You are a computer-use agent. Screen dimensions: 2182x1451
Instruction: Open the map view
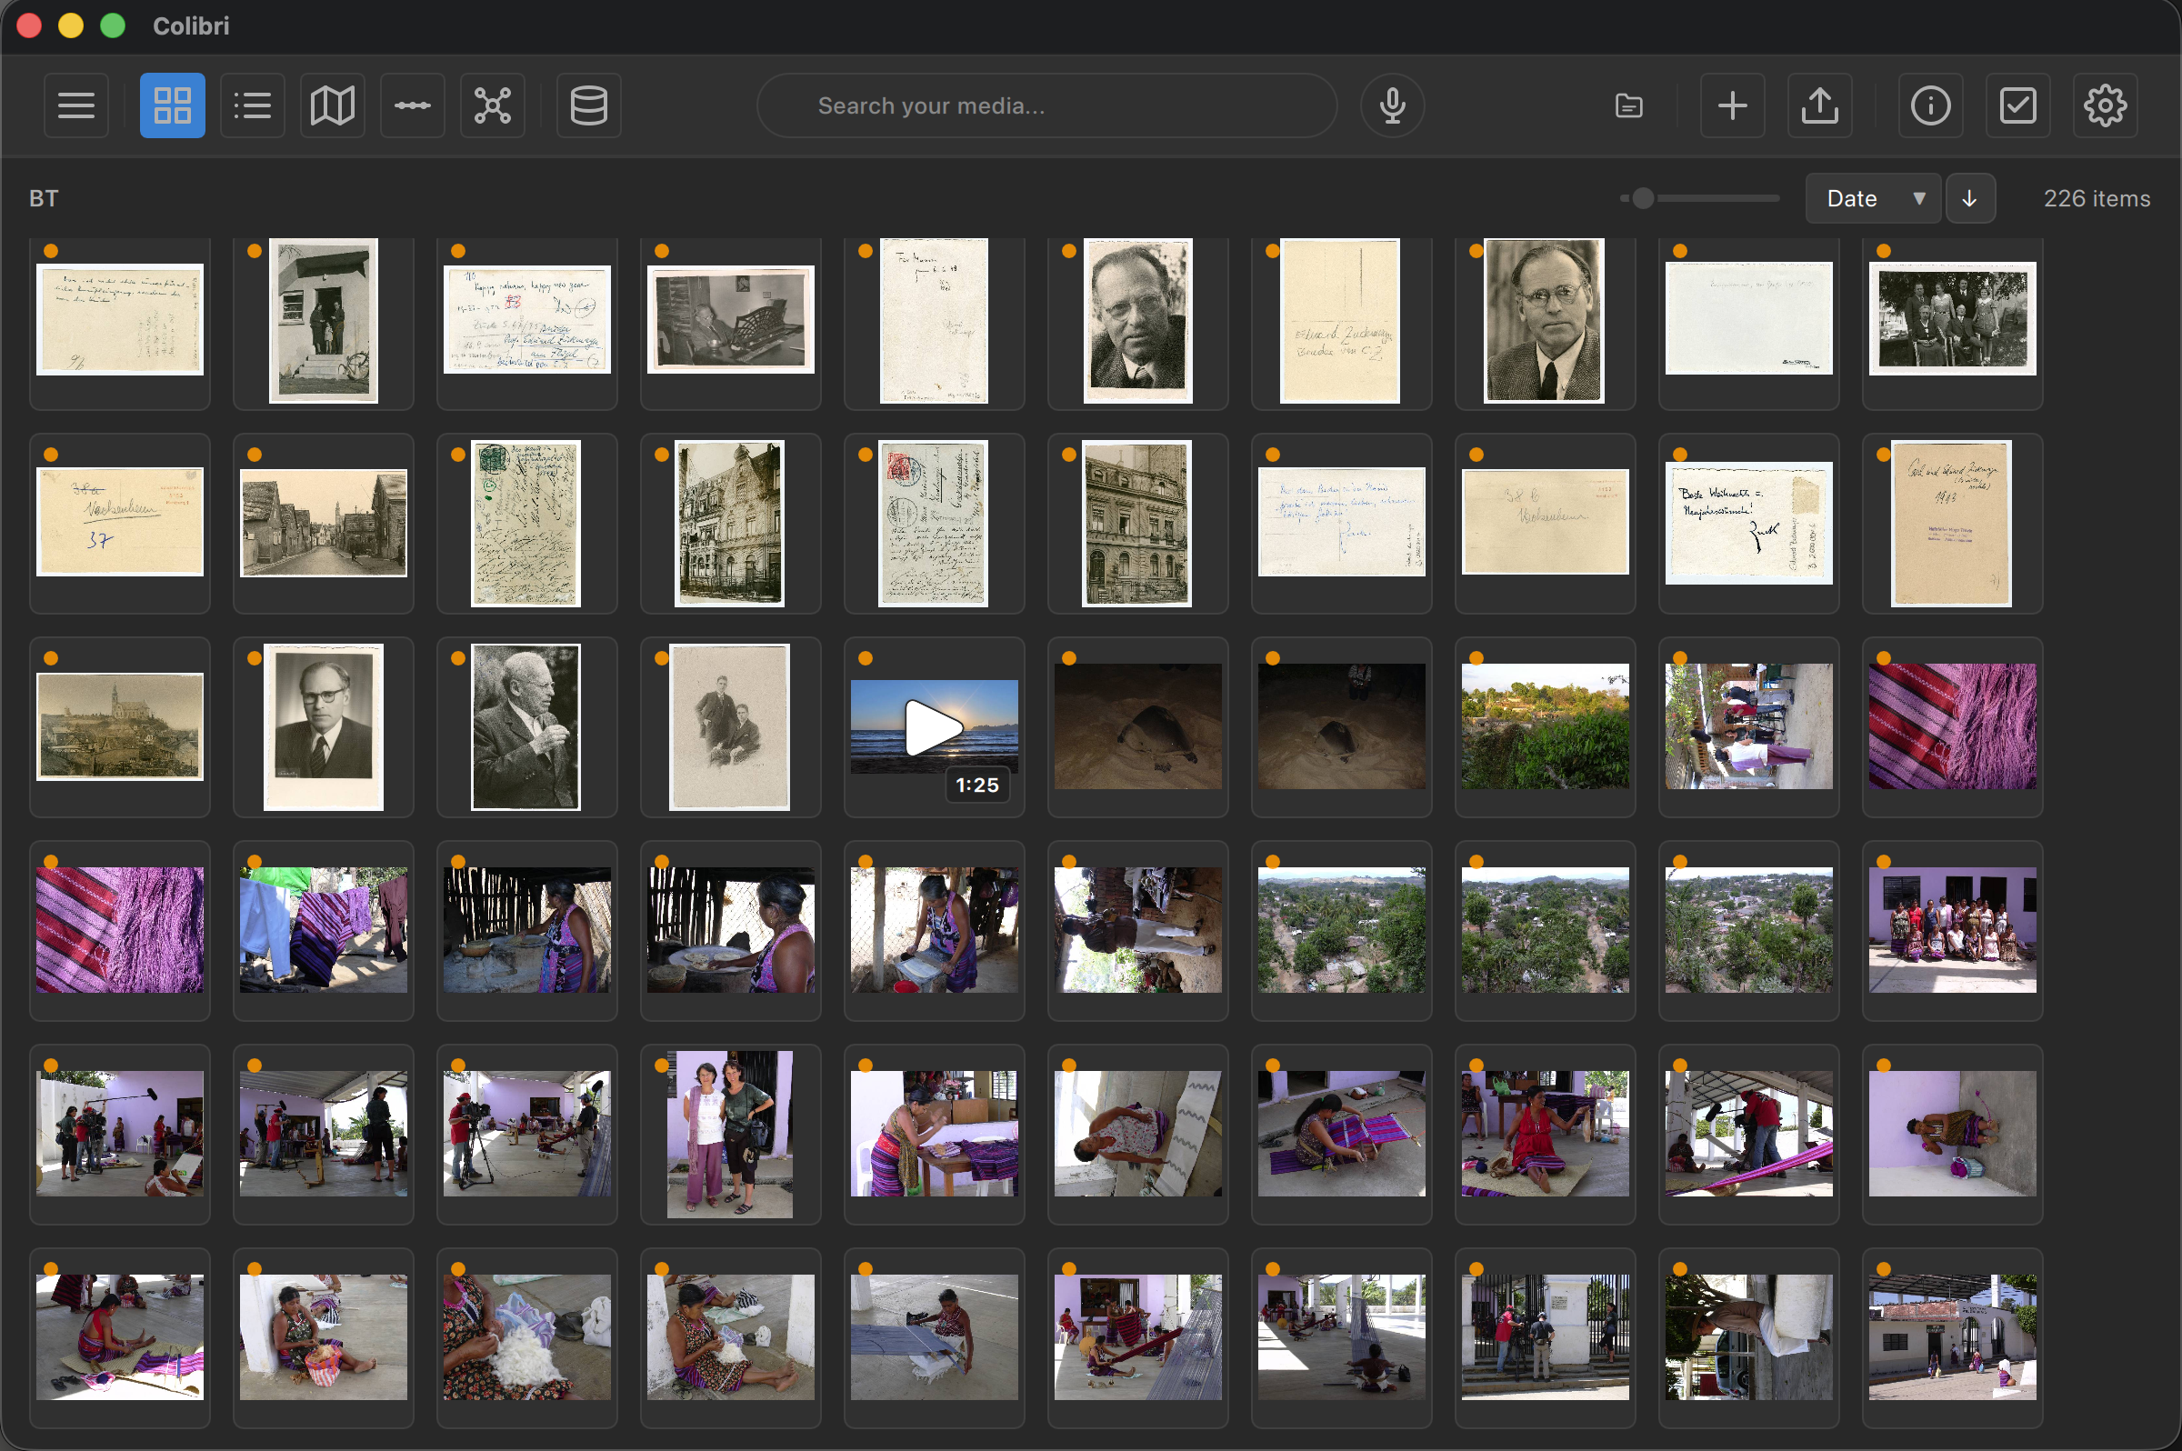point(332,105)
